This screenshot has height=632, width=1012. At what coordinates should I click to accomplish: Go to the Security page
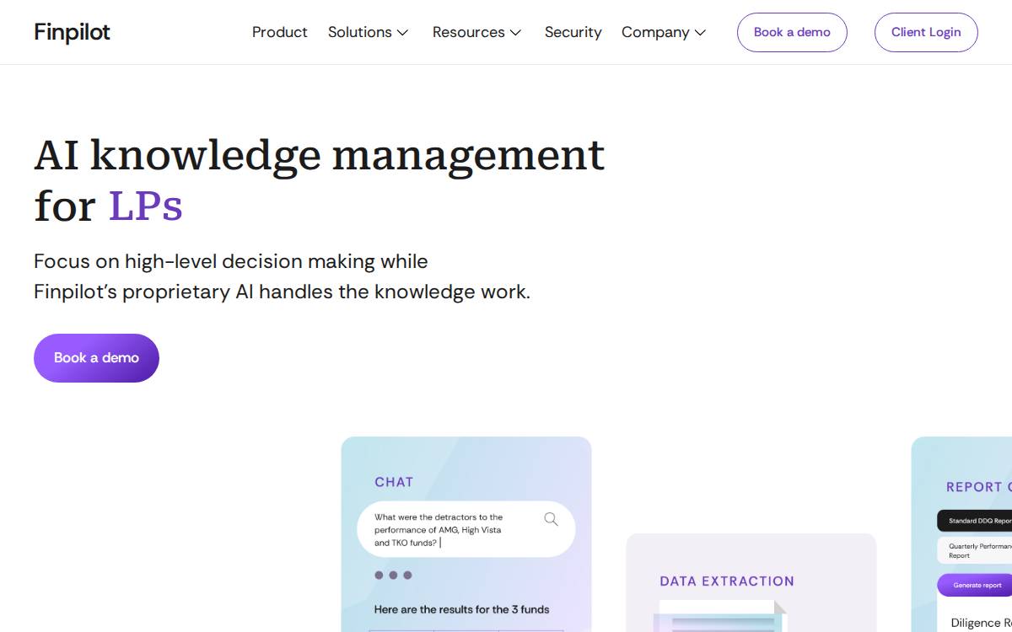pyautogui.click(x=573, y=32)
